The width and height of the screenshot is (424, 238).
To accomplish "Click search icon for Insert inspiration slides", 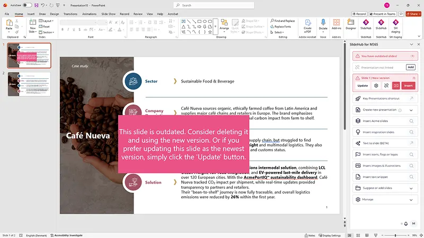I will [x=411, y=132].
